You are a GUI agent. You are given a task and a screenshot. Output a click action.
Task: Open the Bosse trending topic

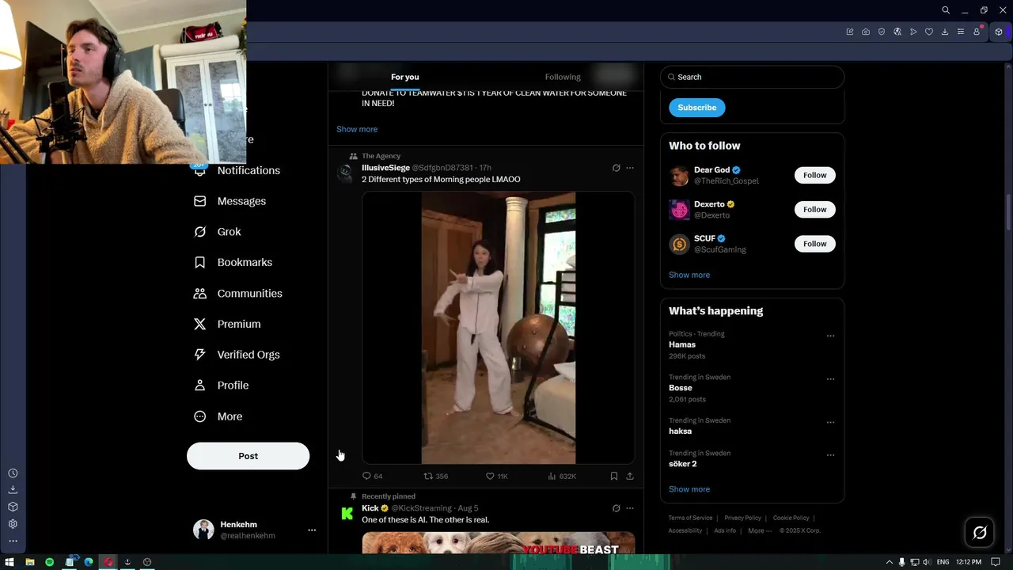681,388
